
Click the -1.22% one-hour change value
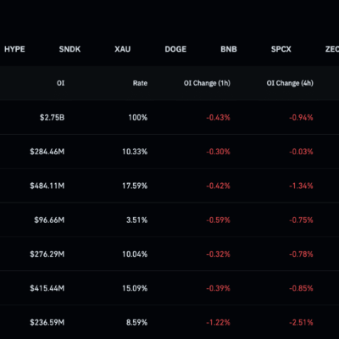click(218, 322)
